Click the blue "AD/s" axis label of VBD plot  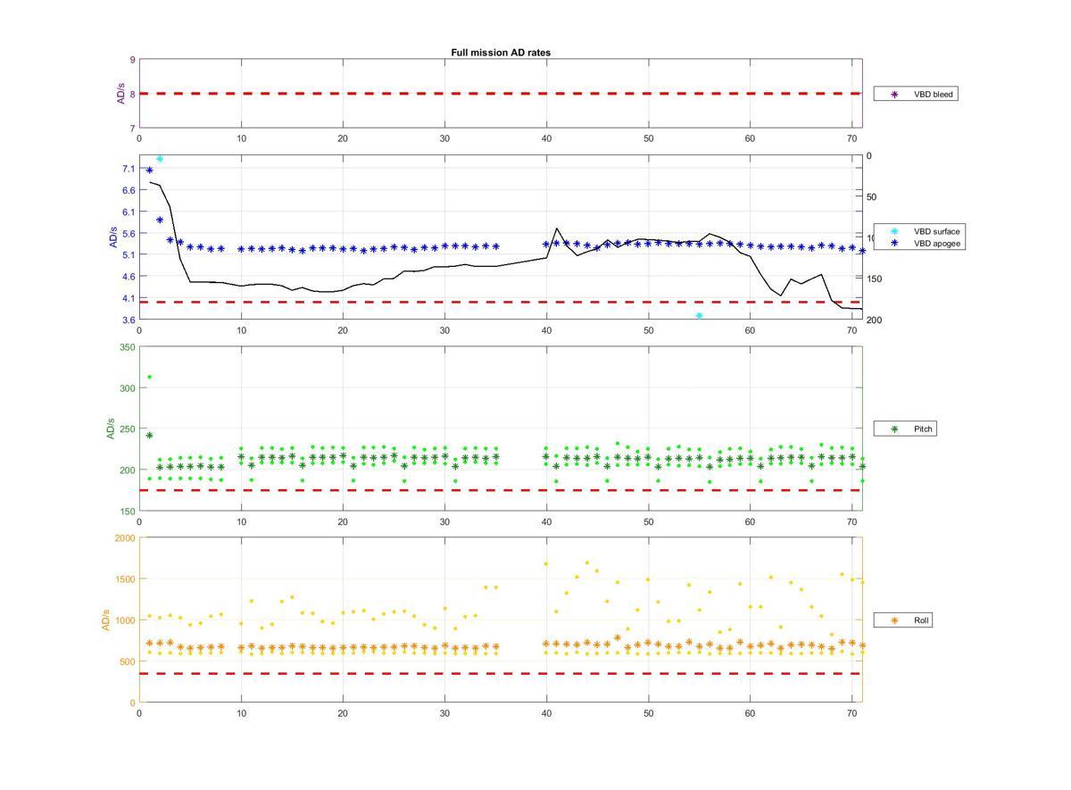[112, 237]
